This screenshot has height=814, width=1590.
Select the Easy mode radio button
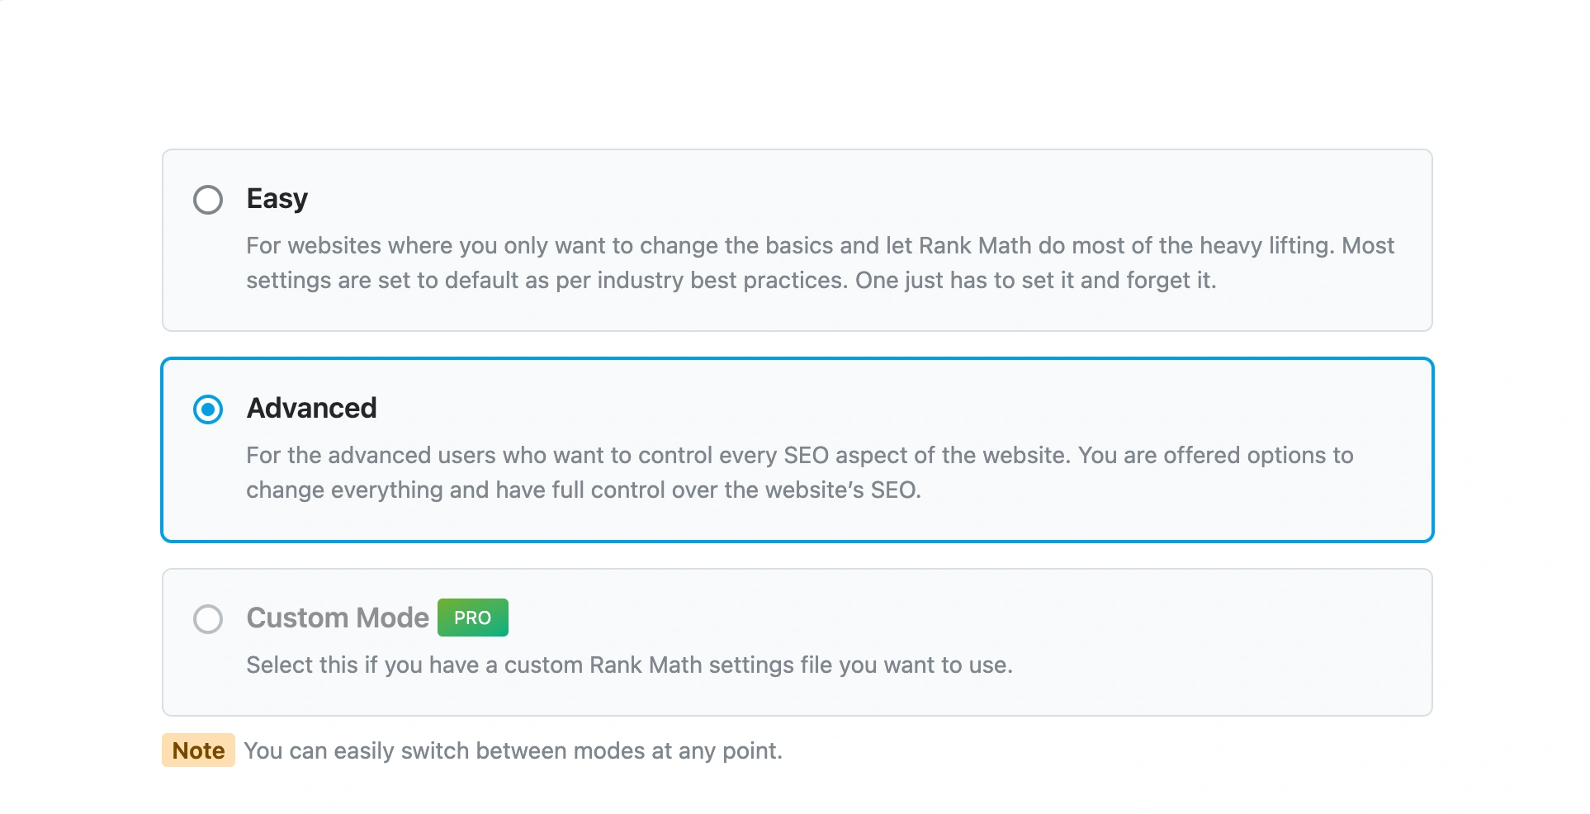208,200
